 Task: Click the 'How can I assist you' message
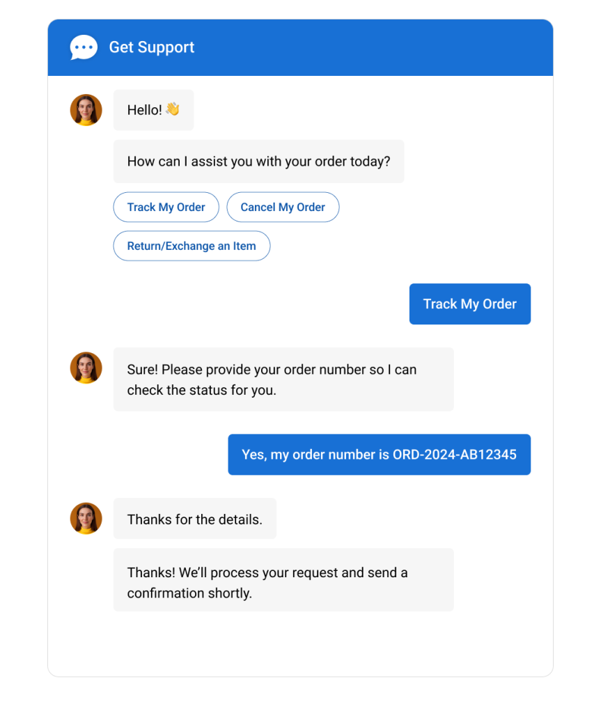click(x=258, y=162)
